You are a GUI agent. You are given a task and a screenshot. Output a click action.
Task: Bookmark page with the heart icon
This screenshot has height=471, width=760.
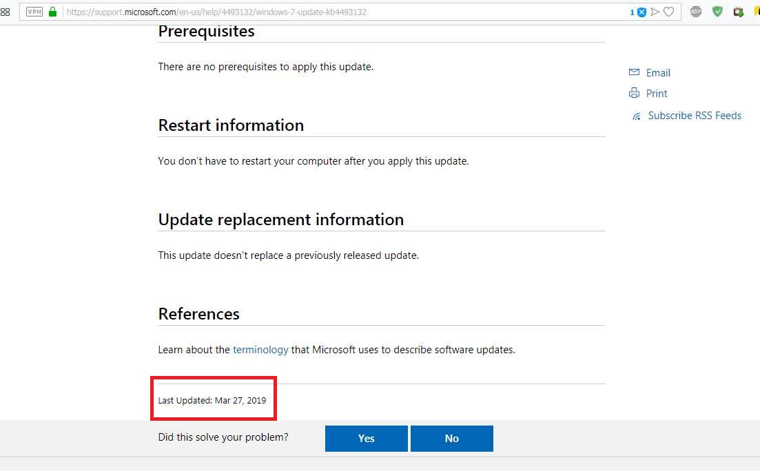668,12
